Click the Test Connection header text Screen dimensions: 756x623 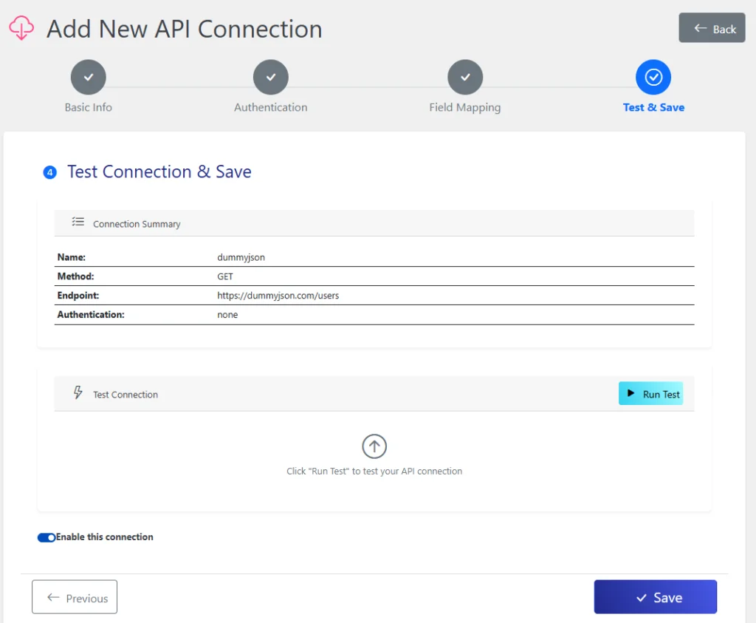[x=126, y=394]
